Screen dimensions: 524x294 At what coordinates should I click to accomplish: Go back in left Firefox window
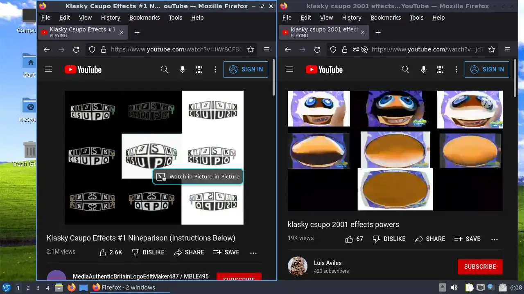pos(47,49)
